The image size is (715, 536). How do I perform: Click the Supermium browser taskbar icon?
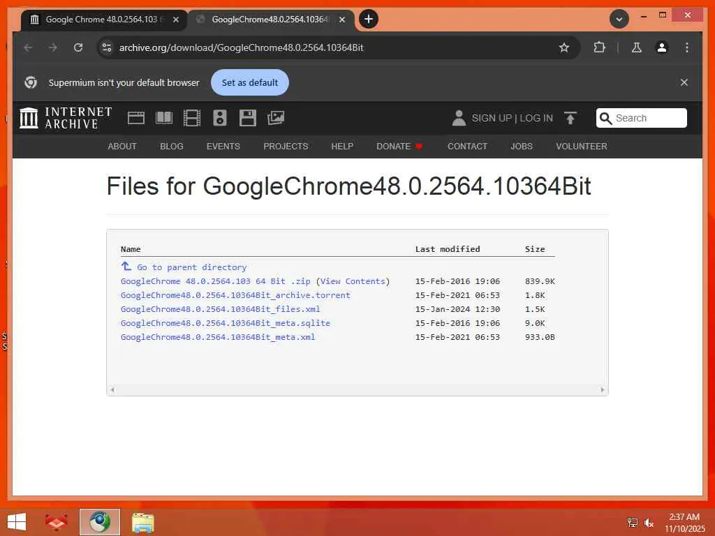point(99,522)
